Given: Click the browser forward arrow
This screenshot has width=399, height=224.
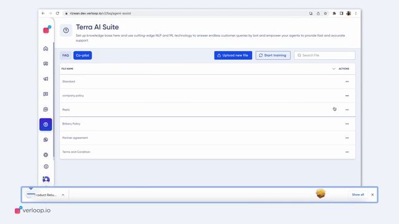Looking at the screenshot, I should tap(50, 13).
